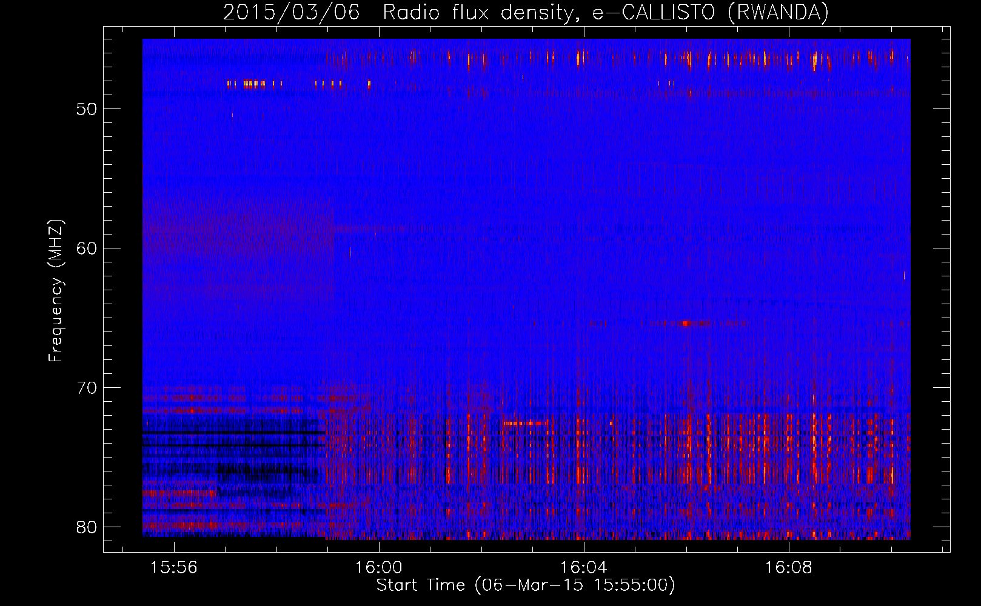981x606 pixels.
Task: Click the Frequency (MHZ) axis label
Action: (56, 291)
